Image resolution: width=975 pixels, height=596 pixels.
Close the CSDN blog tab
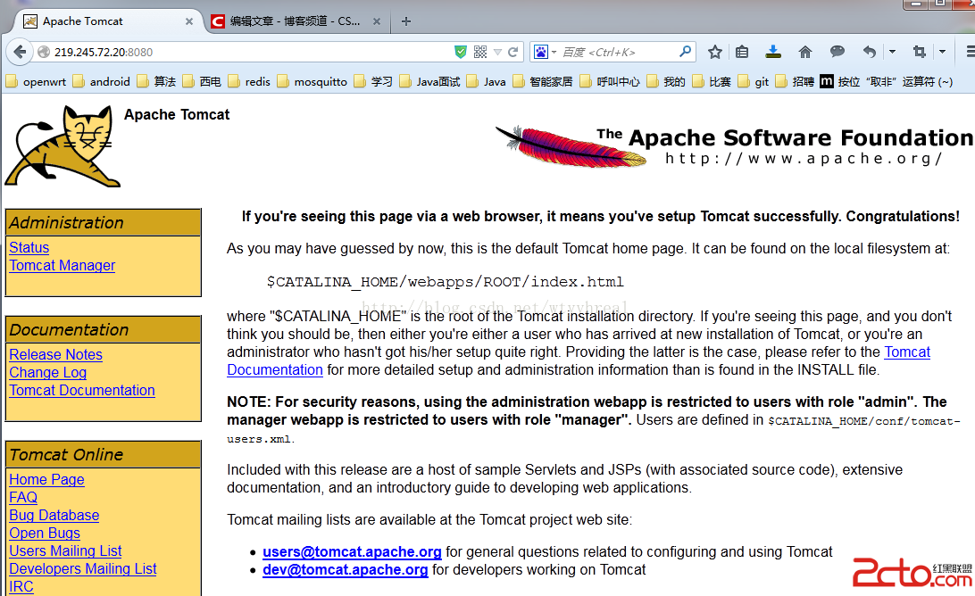376,21
